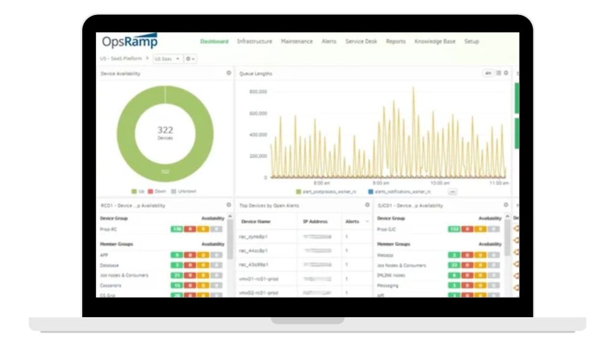
Task: Open device rac_dyhb8p1 in Top Devices list
Action: [x=253, y=236]
